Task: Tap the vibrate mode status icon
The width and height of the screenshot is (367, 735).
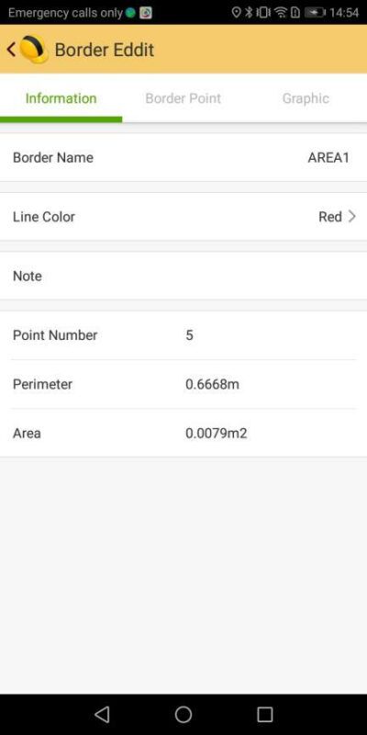Action: pos(263,13)
